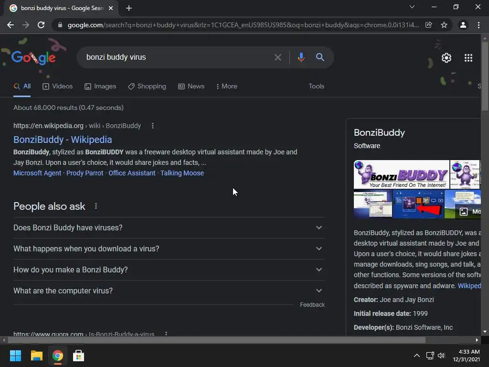Expand "What are the computer virus?"
Viewport: 489px width, 367px height.
(169, 291)
